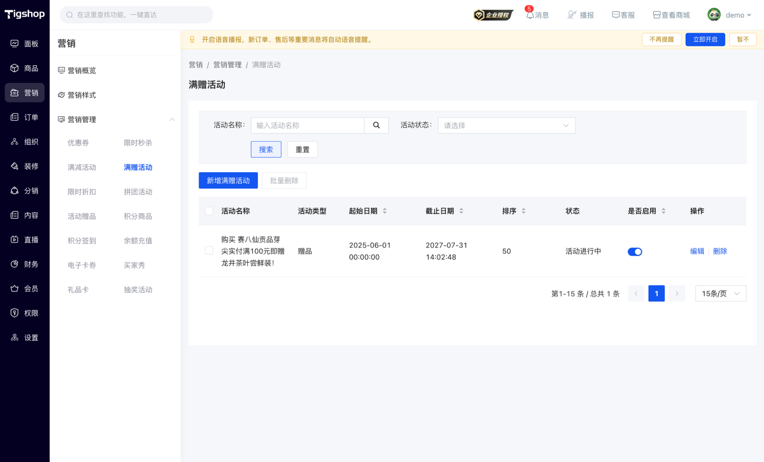Viewport: 764px width, 462px height.
Task: Click the 重置 reset button
Action: [x=302, y=149]
